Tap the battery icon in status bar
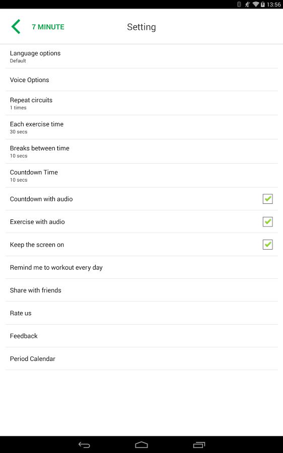Viewport: 283px width, 453px height. 262,5
